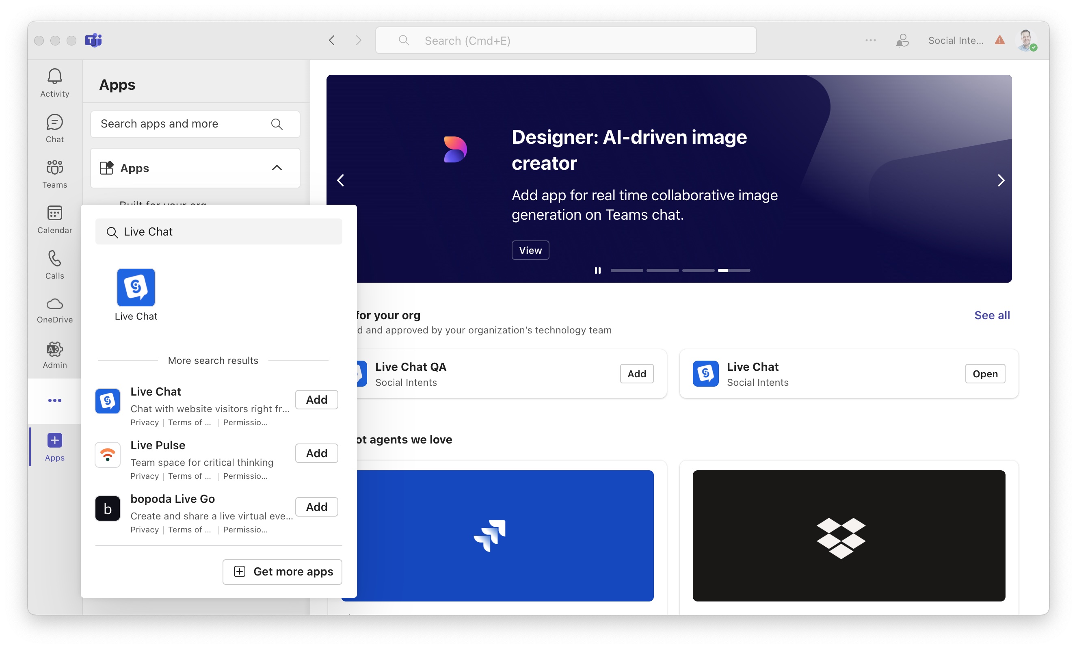Screen dimensions: 1077x649
Task: Click Get more apps button
Action: coord(282,572)
